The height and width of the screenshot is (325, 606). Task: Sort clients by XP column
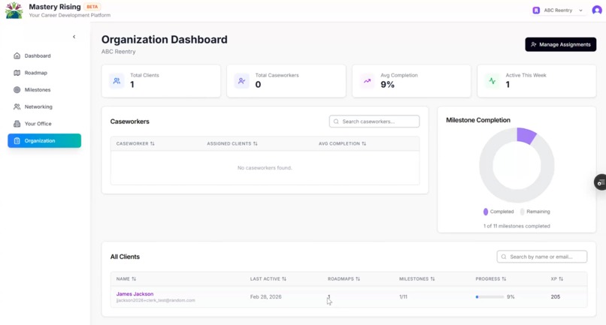pyautogui.click(x=556, y=278)
